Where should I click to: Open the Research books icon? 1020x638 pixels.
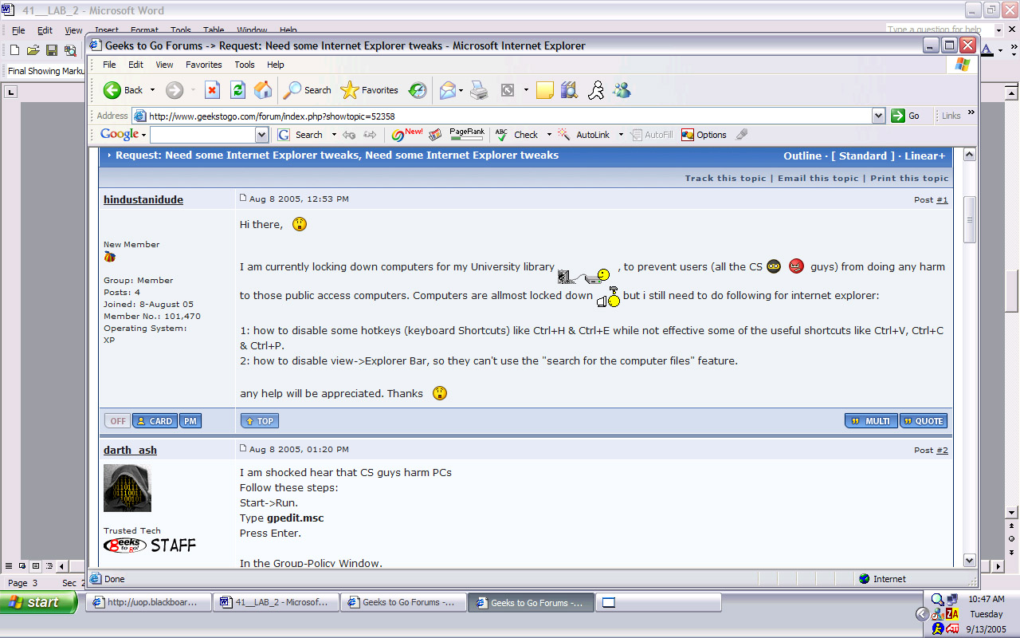pos(569,90)
